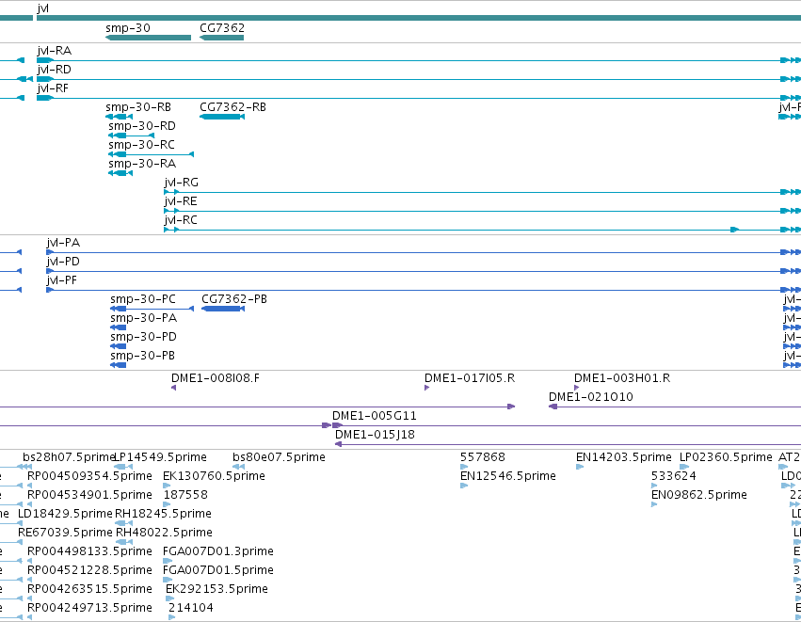Click the jvl-RF transcript label
The height and width of the screenshot is (622, 801).
53,88
